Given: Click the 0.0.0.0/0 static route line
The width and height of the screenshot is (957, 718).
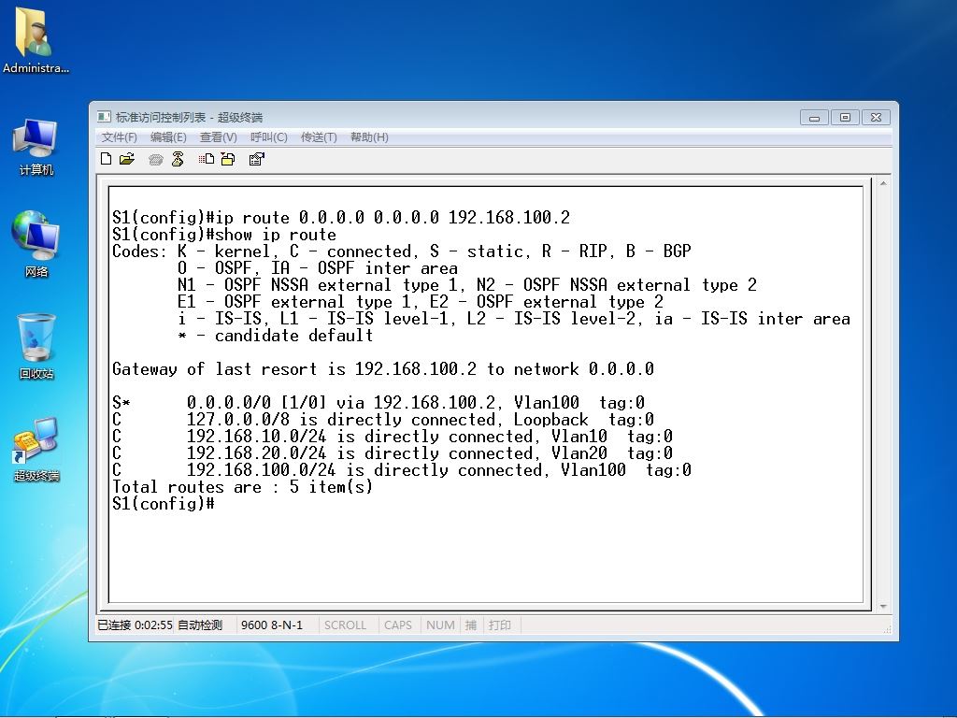Looking at the screenshot, I should coord(379,403).
